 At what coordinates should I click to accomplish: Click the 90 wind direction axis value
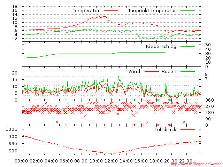click(208, 119)
